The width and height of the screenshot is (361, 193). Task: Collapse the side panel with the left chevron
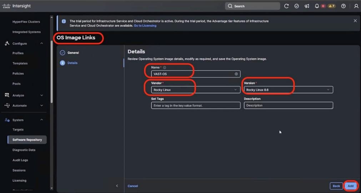(x=117, y=185)
